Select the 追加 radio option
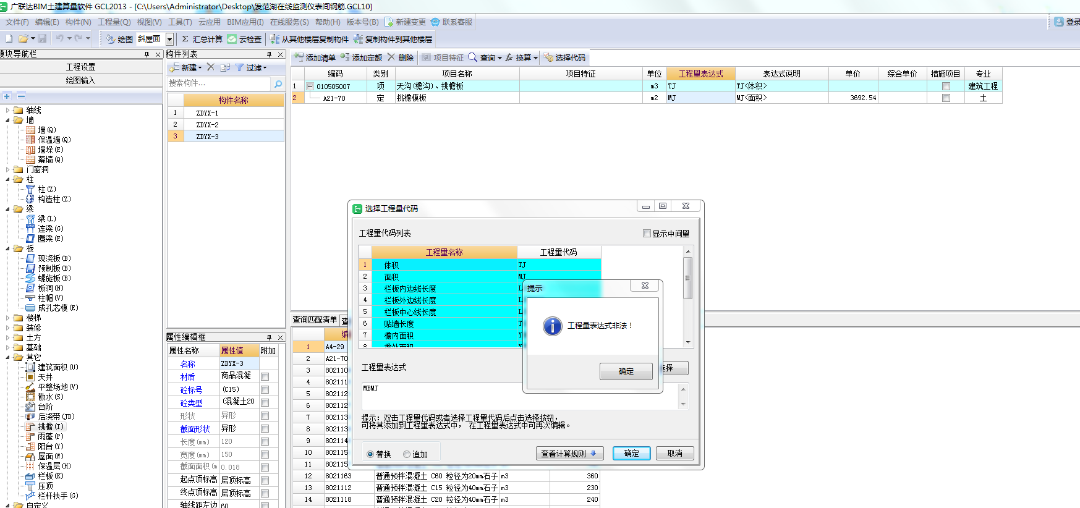This screenshot has height=508, width=1080. click(407, 454)
